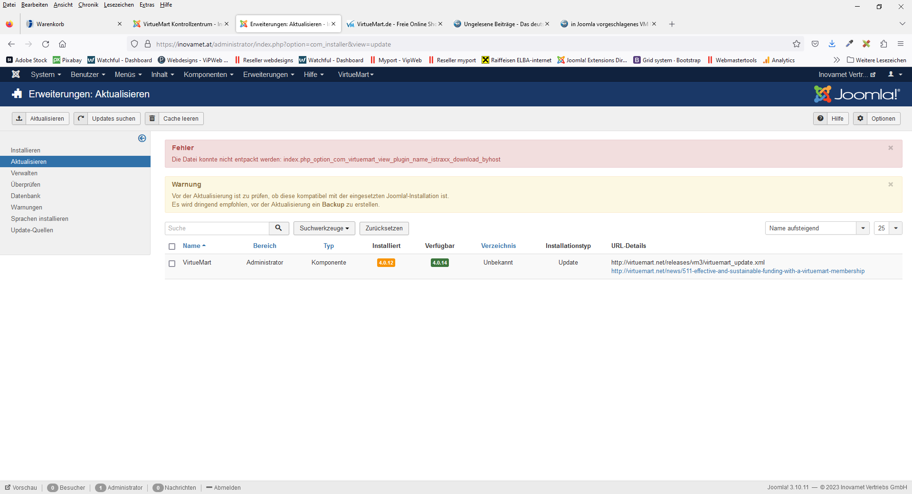Image resolution: width=912 pixels, height=494 pixels.
Task: Close the Warnung warning box
Action: click(x=891, y=185)
